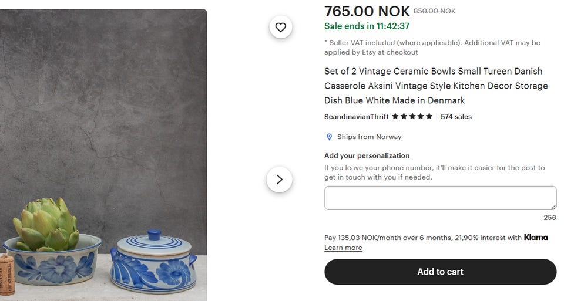Click the product title text
Image resolution: width=564 pixels, height=301 pixels.
pyautogui.click(x=436, y=86)
